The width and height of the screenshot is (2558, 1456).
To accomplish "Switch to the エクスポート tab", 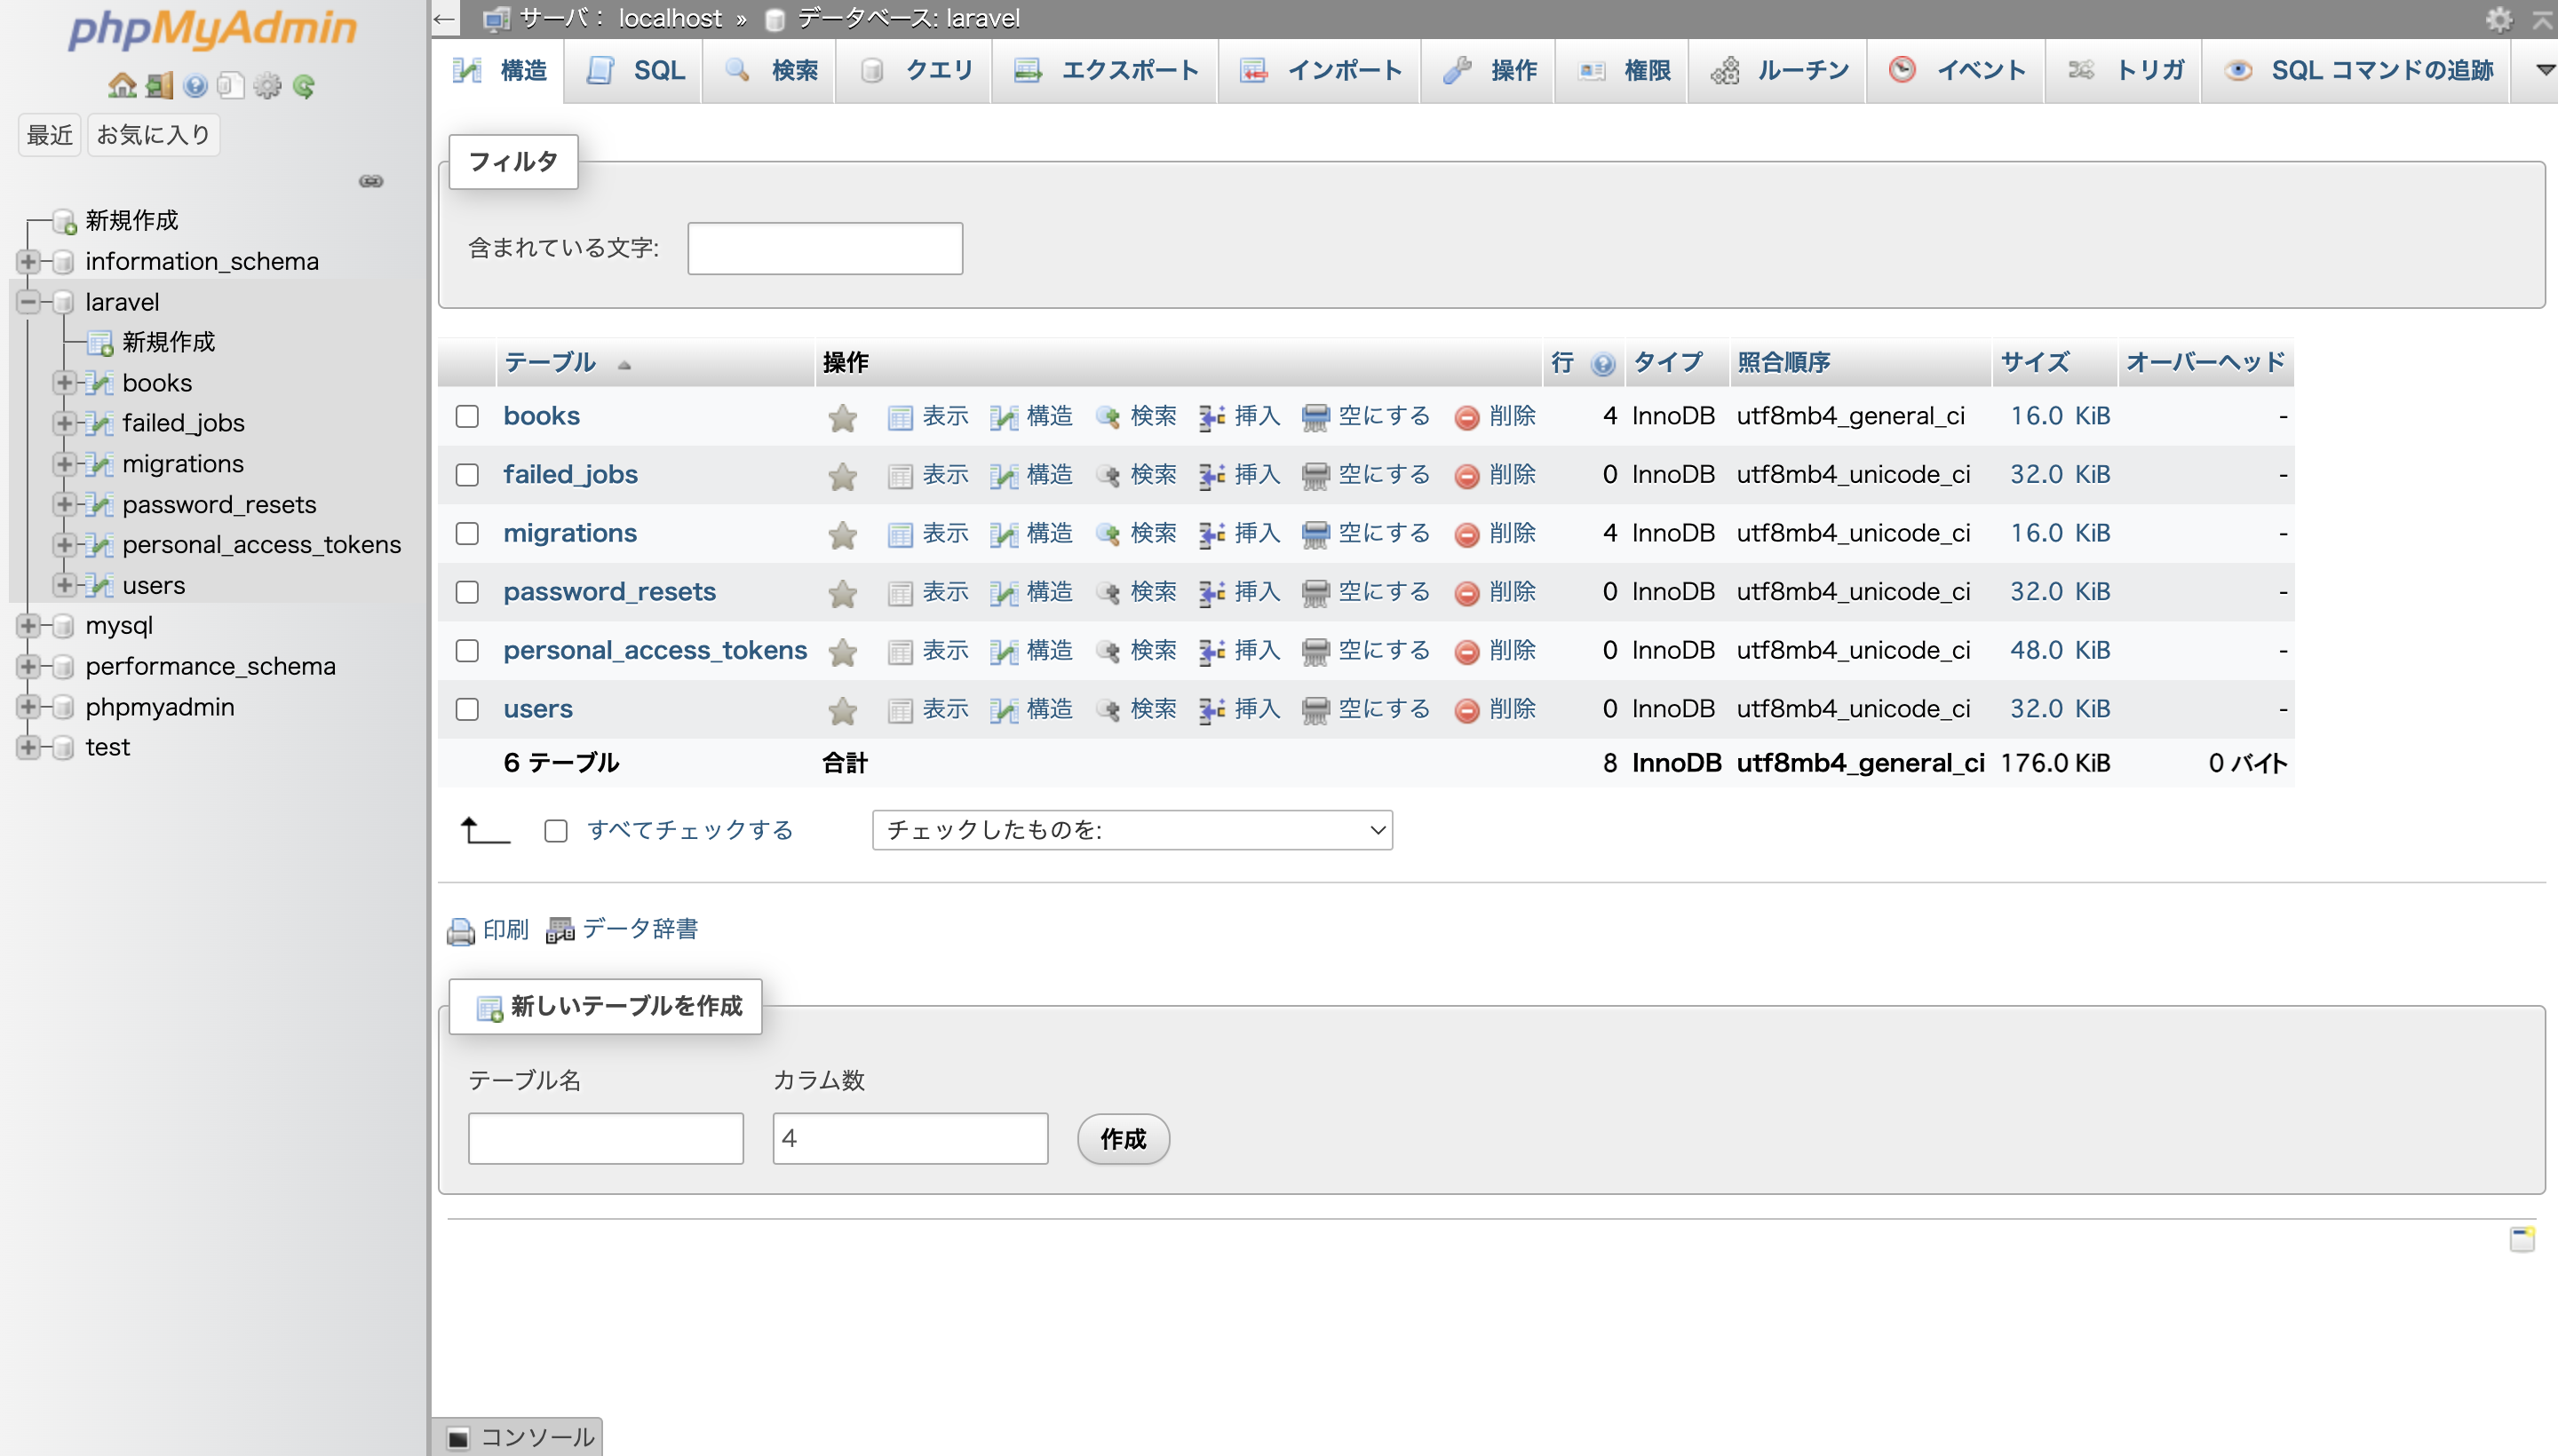I will click(1106, 70).
